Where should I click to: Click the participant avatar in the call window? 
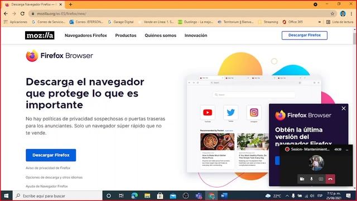[316, 162]
